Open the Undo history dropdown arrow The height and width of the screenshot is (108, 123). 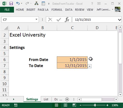tap(22, 3)
